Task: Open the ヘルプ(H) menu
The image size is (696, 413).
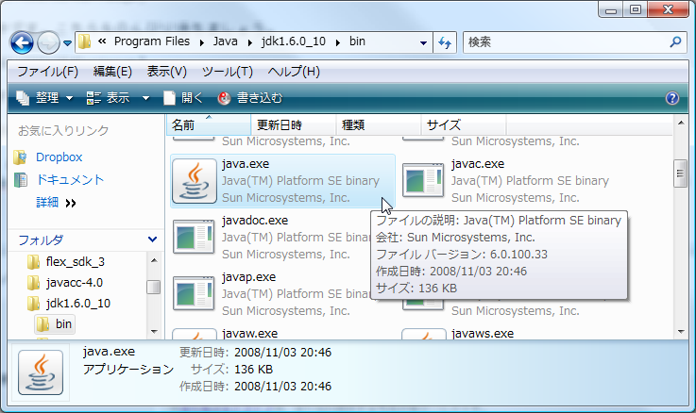Action: [294, 72]
